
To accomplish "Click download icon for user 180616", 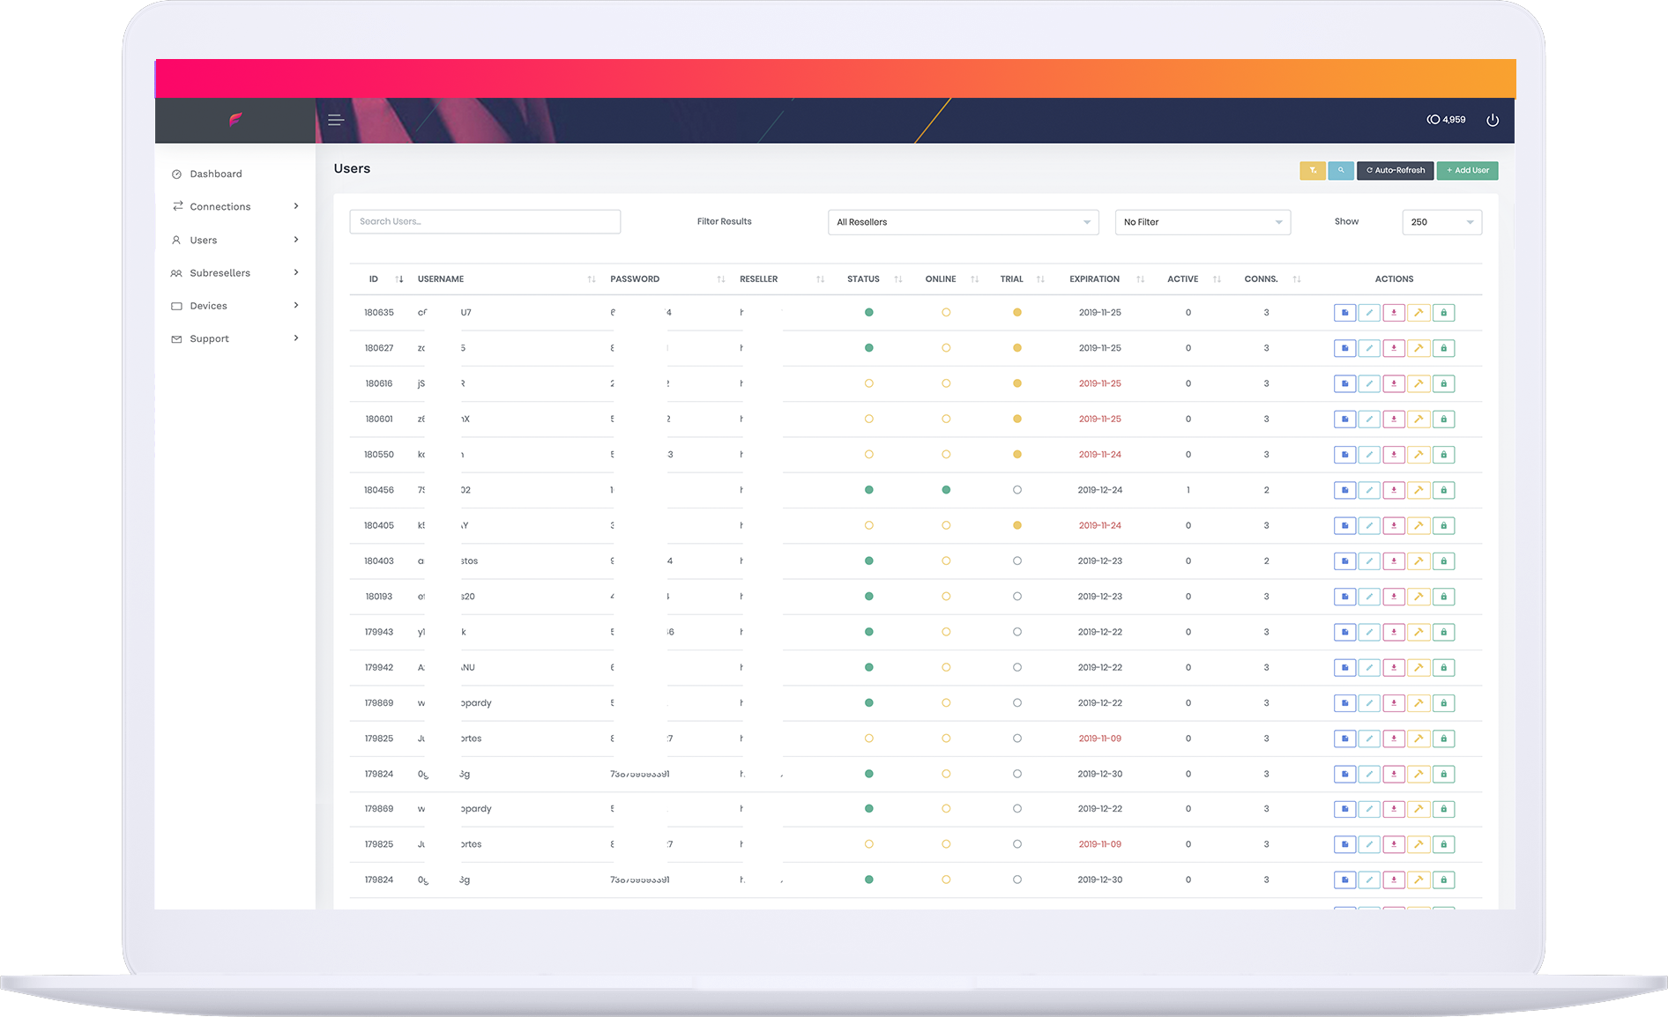I will (x=1394, y=383).
